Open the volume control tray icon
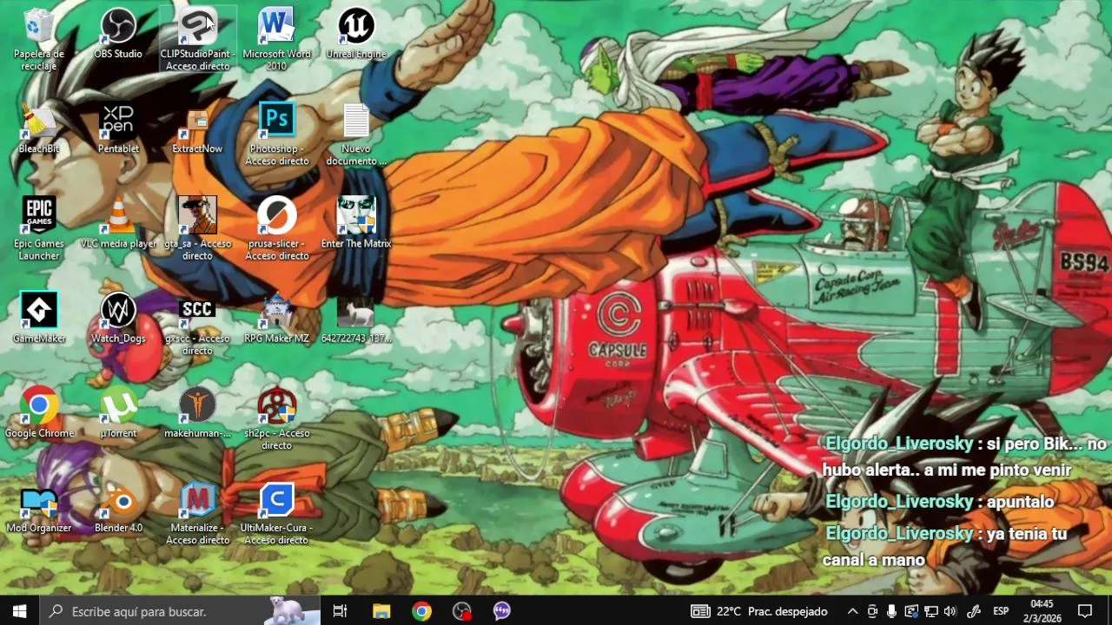Viewport: 1112px width, 625px height. tap(950, 611)
